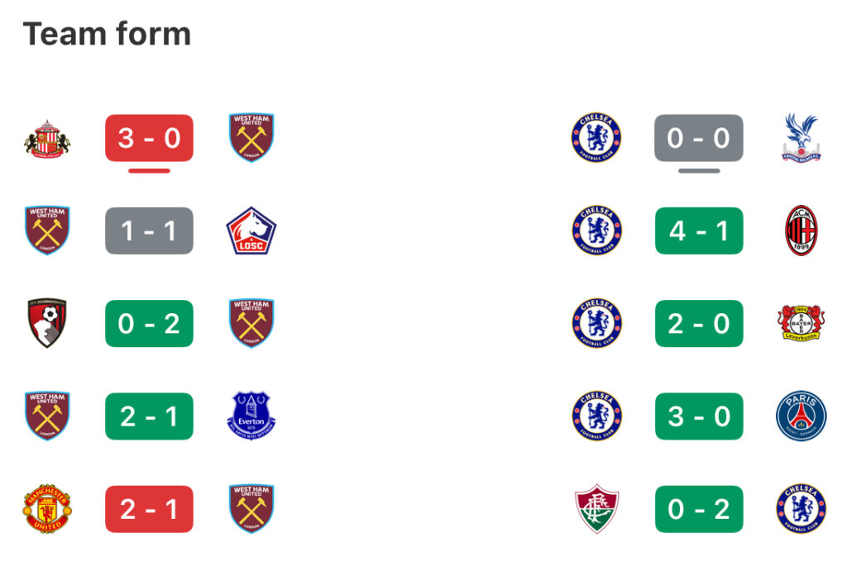Click the Fluminense club crest

(596, 509)
